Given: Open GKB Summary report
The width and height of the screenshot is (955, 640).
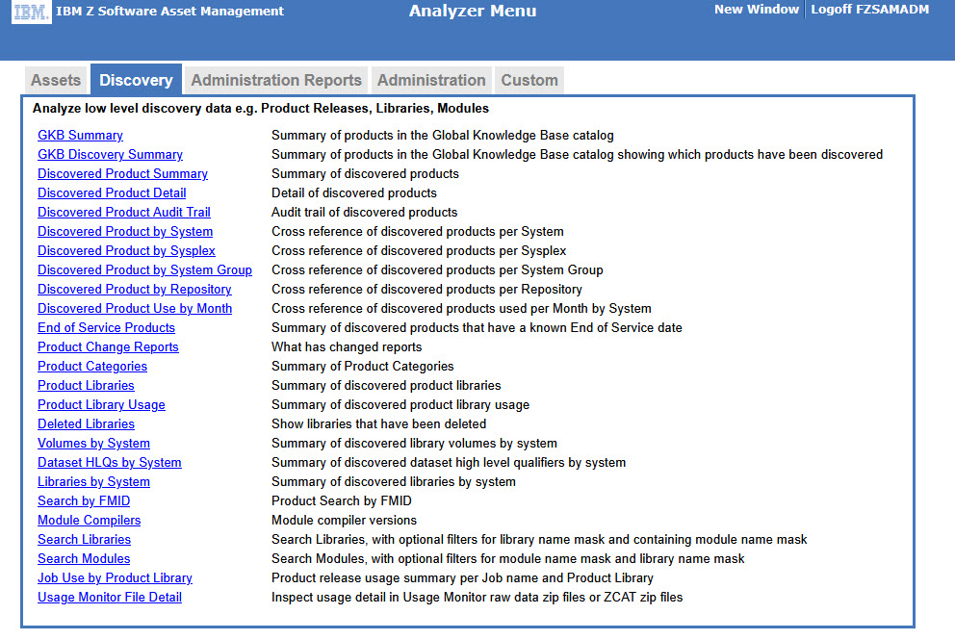Looking at the screenshot, I should pyautogui.click(x=81, y=135).
